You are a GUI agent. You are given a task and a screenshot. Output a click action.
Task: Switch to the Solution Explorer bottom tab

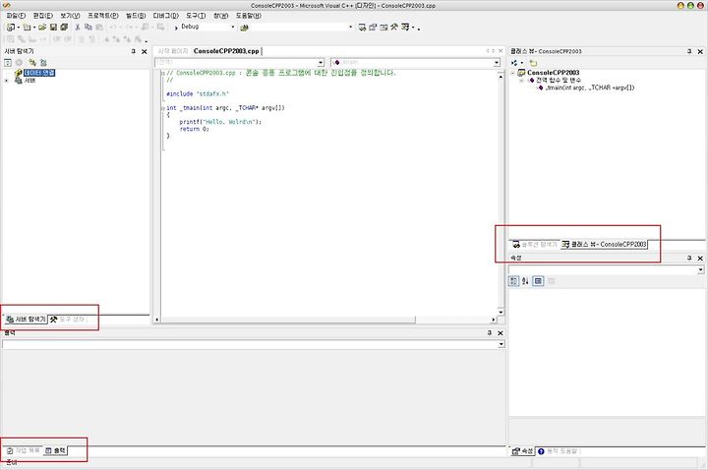(534, 244)
